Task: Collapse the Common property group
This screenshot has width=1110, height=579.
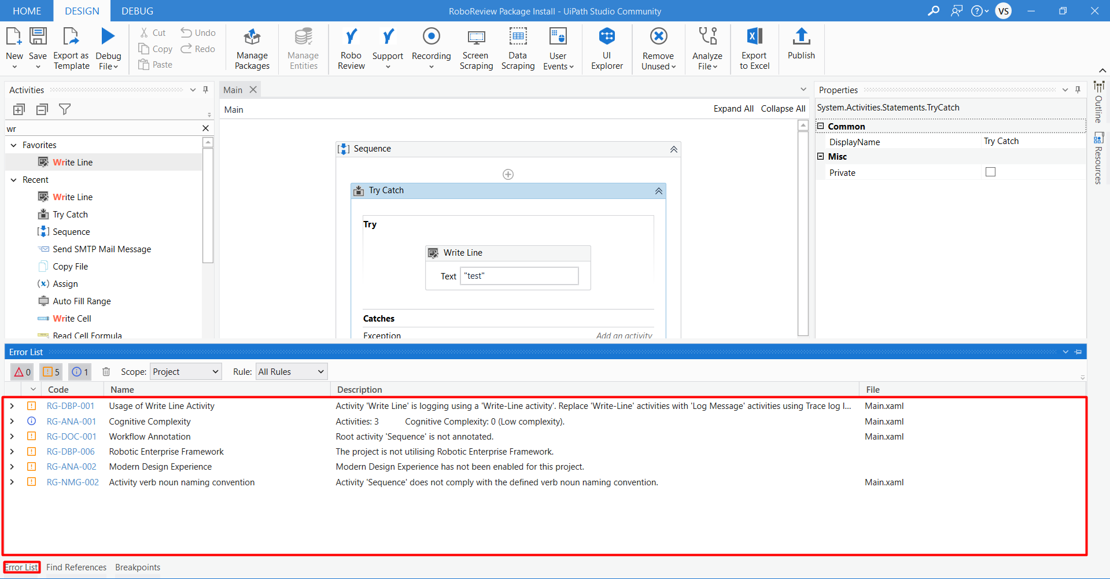Action: click(820, 126)
